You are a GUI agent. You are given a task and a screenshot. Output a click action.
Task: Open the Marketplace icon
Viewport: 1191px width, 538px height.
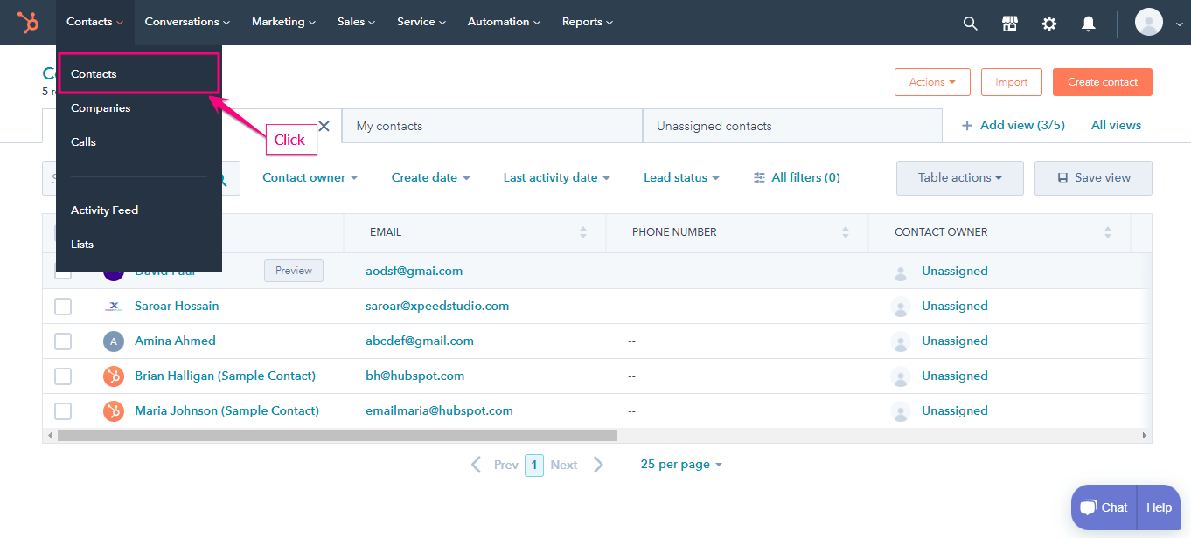coord(1009,23)
